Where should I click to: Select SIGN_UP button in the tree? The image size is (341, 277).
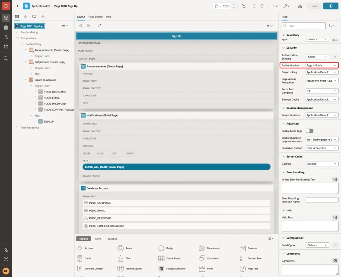point(49,122)
